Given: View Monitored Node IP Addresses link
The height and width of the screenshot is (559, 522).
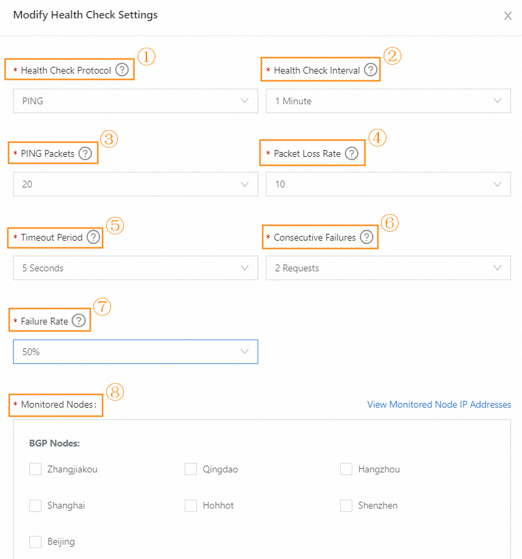Looking at the screenshot, I should tap(438, 404).
